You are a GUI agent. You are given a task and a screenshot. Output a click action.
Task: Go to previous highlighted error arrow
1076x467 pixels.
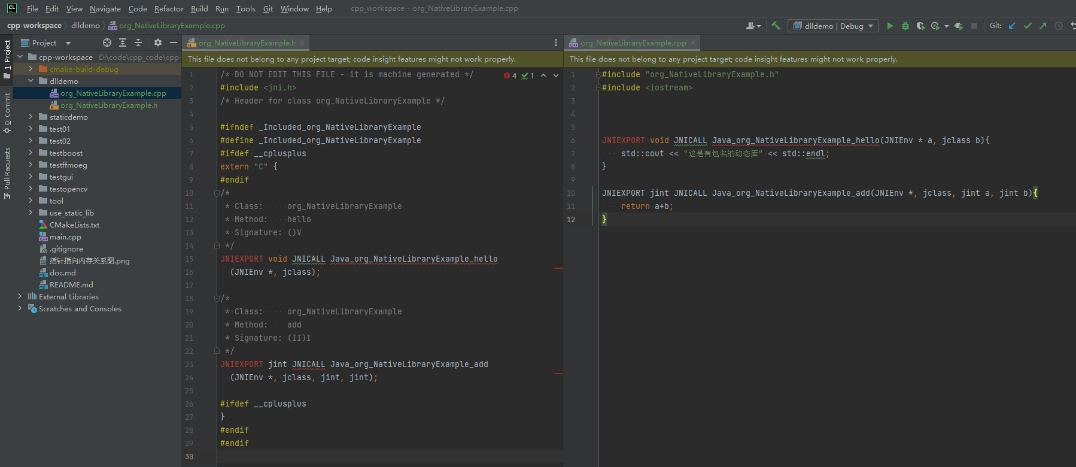click(x=543, y=75)
